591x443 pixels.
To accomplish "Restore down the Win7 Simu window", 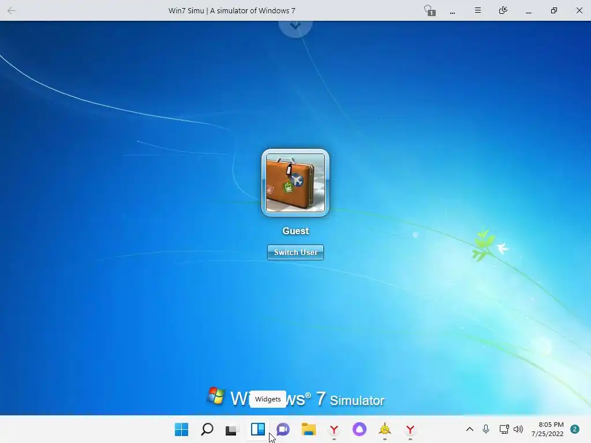I will coord(553,10).
